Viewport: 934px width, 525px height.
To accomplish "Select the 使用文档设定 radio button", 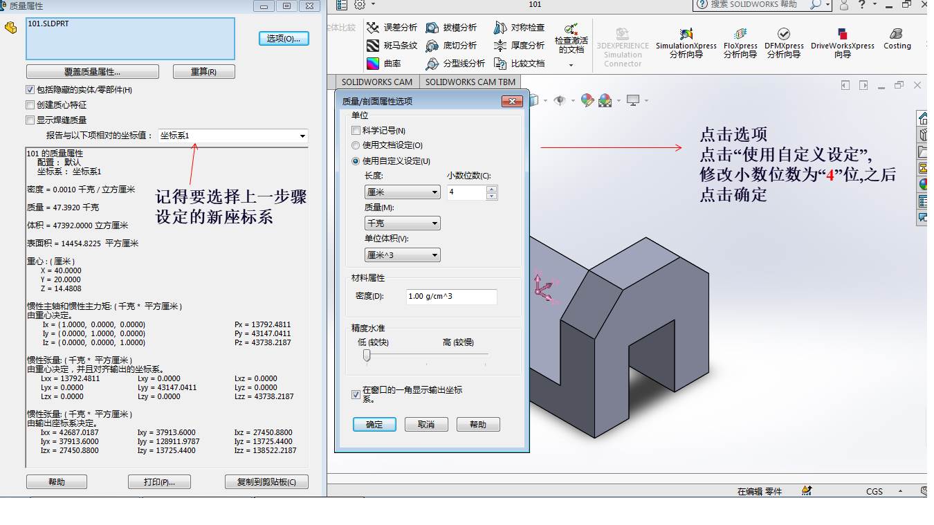I will 356,145.
